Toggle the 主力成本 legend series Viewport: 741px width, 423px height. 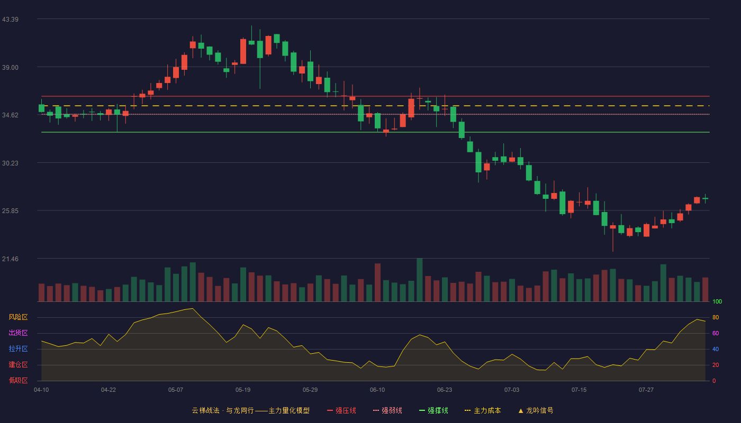(483, 410)
